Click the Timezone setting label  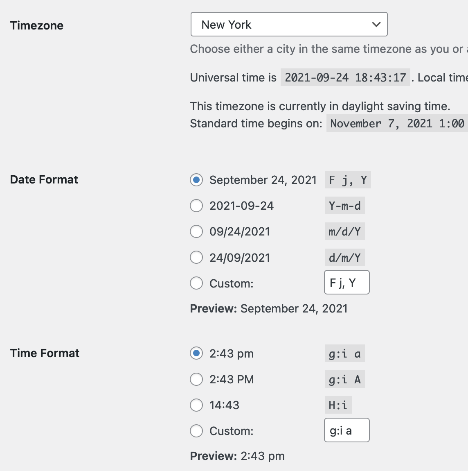click(37, 25)
